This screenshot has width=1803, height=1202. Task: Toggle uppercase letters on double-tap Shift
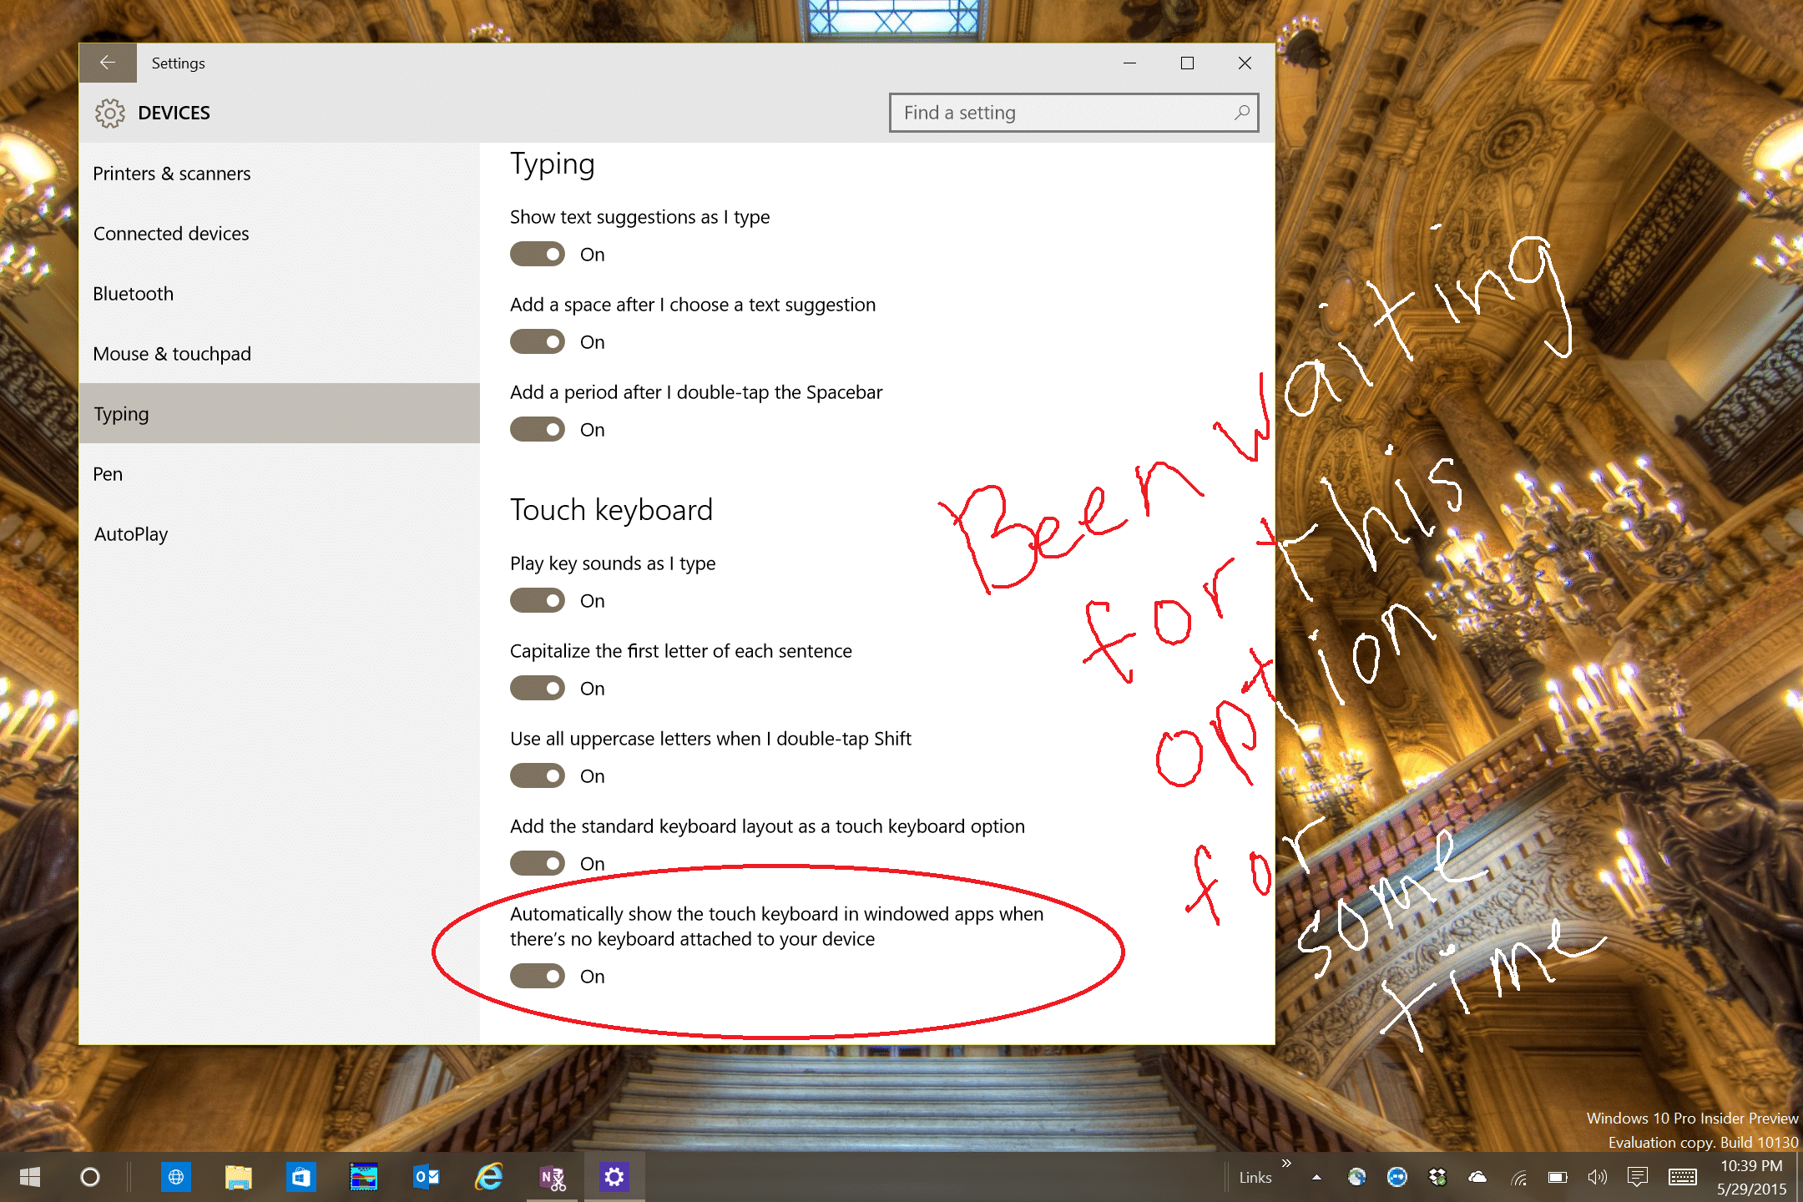(538, 775)
